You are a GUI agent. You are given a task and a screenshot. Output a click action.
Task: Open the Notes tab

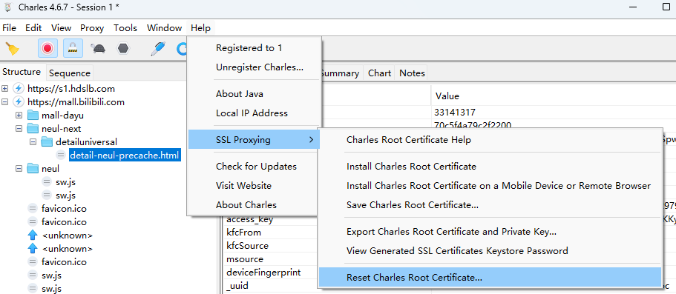coord(412,73)
